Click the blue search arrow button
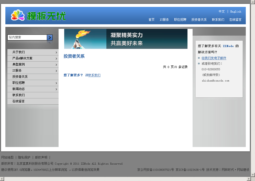The height and width of the screenshot is (181, 255). click(x=50, y=38)
